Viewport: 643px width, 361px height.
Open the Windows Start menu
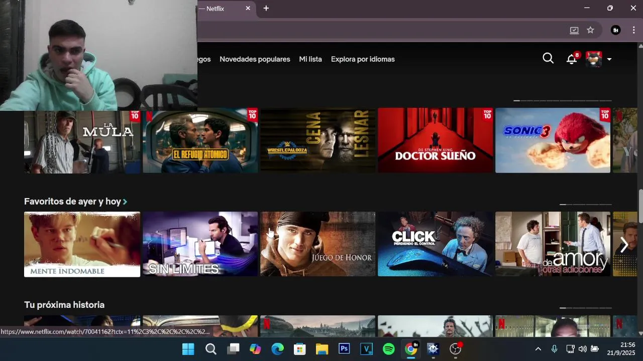point(188,349)
